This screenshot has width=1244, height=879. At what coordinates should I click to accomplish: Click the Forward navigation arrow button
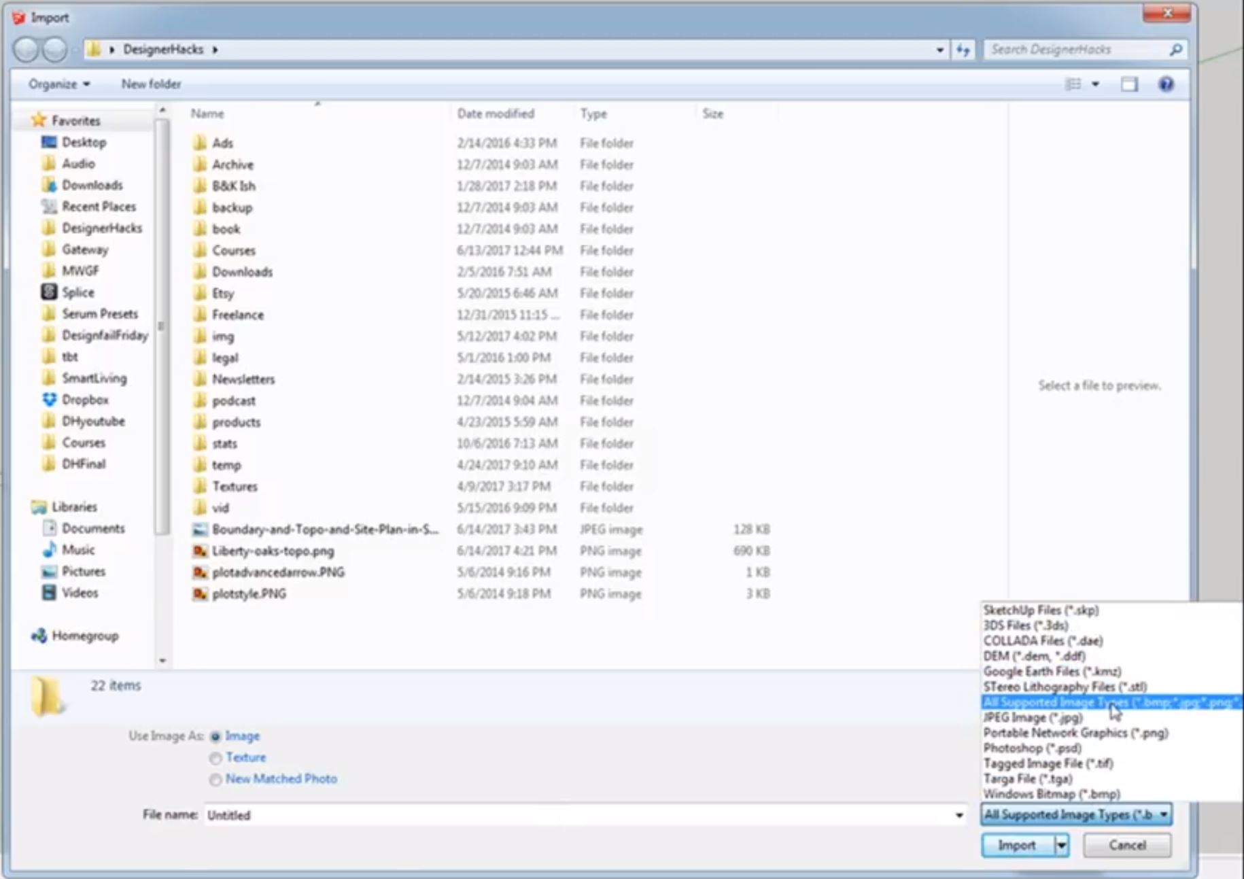tap(54, 50)
